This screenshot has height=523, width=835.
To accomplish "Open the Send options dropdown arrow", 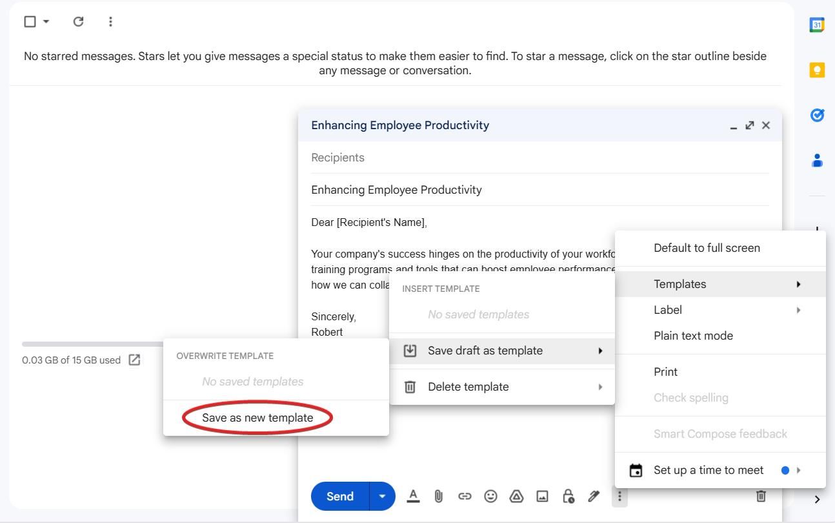I will pyautogui.click(x=381, y=496).
